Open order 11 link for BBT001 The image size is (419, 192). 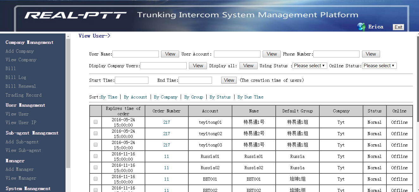click(166, 179)
